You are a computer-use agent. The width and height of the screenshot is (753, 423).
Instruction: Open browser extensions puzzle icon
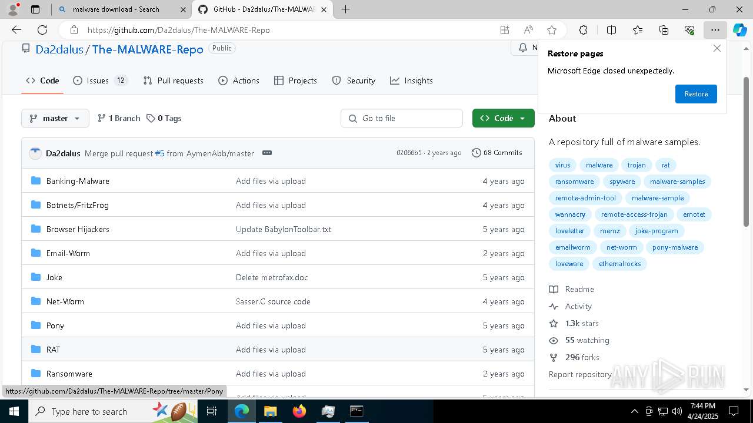click(583, 30)
